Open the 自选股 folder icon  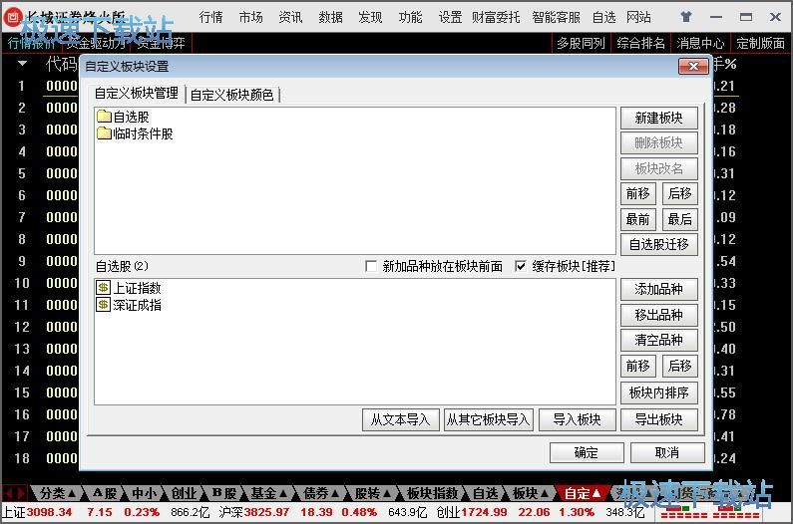point(104,117)
